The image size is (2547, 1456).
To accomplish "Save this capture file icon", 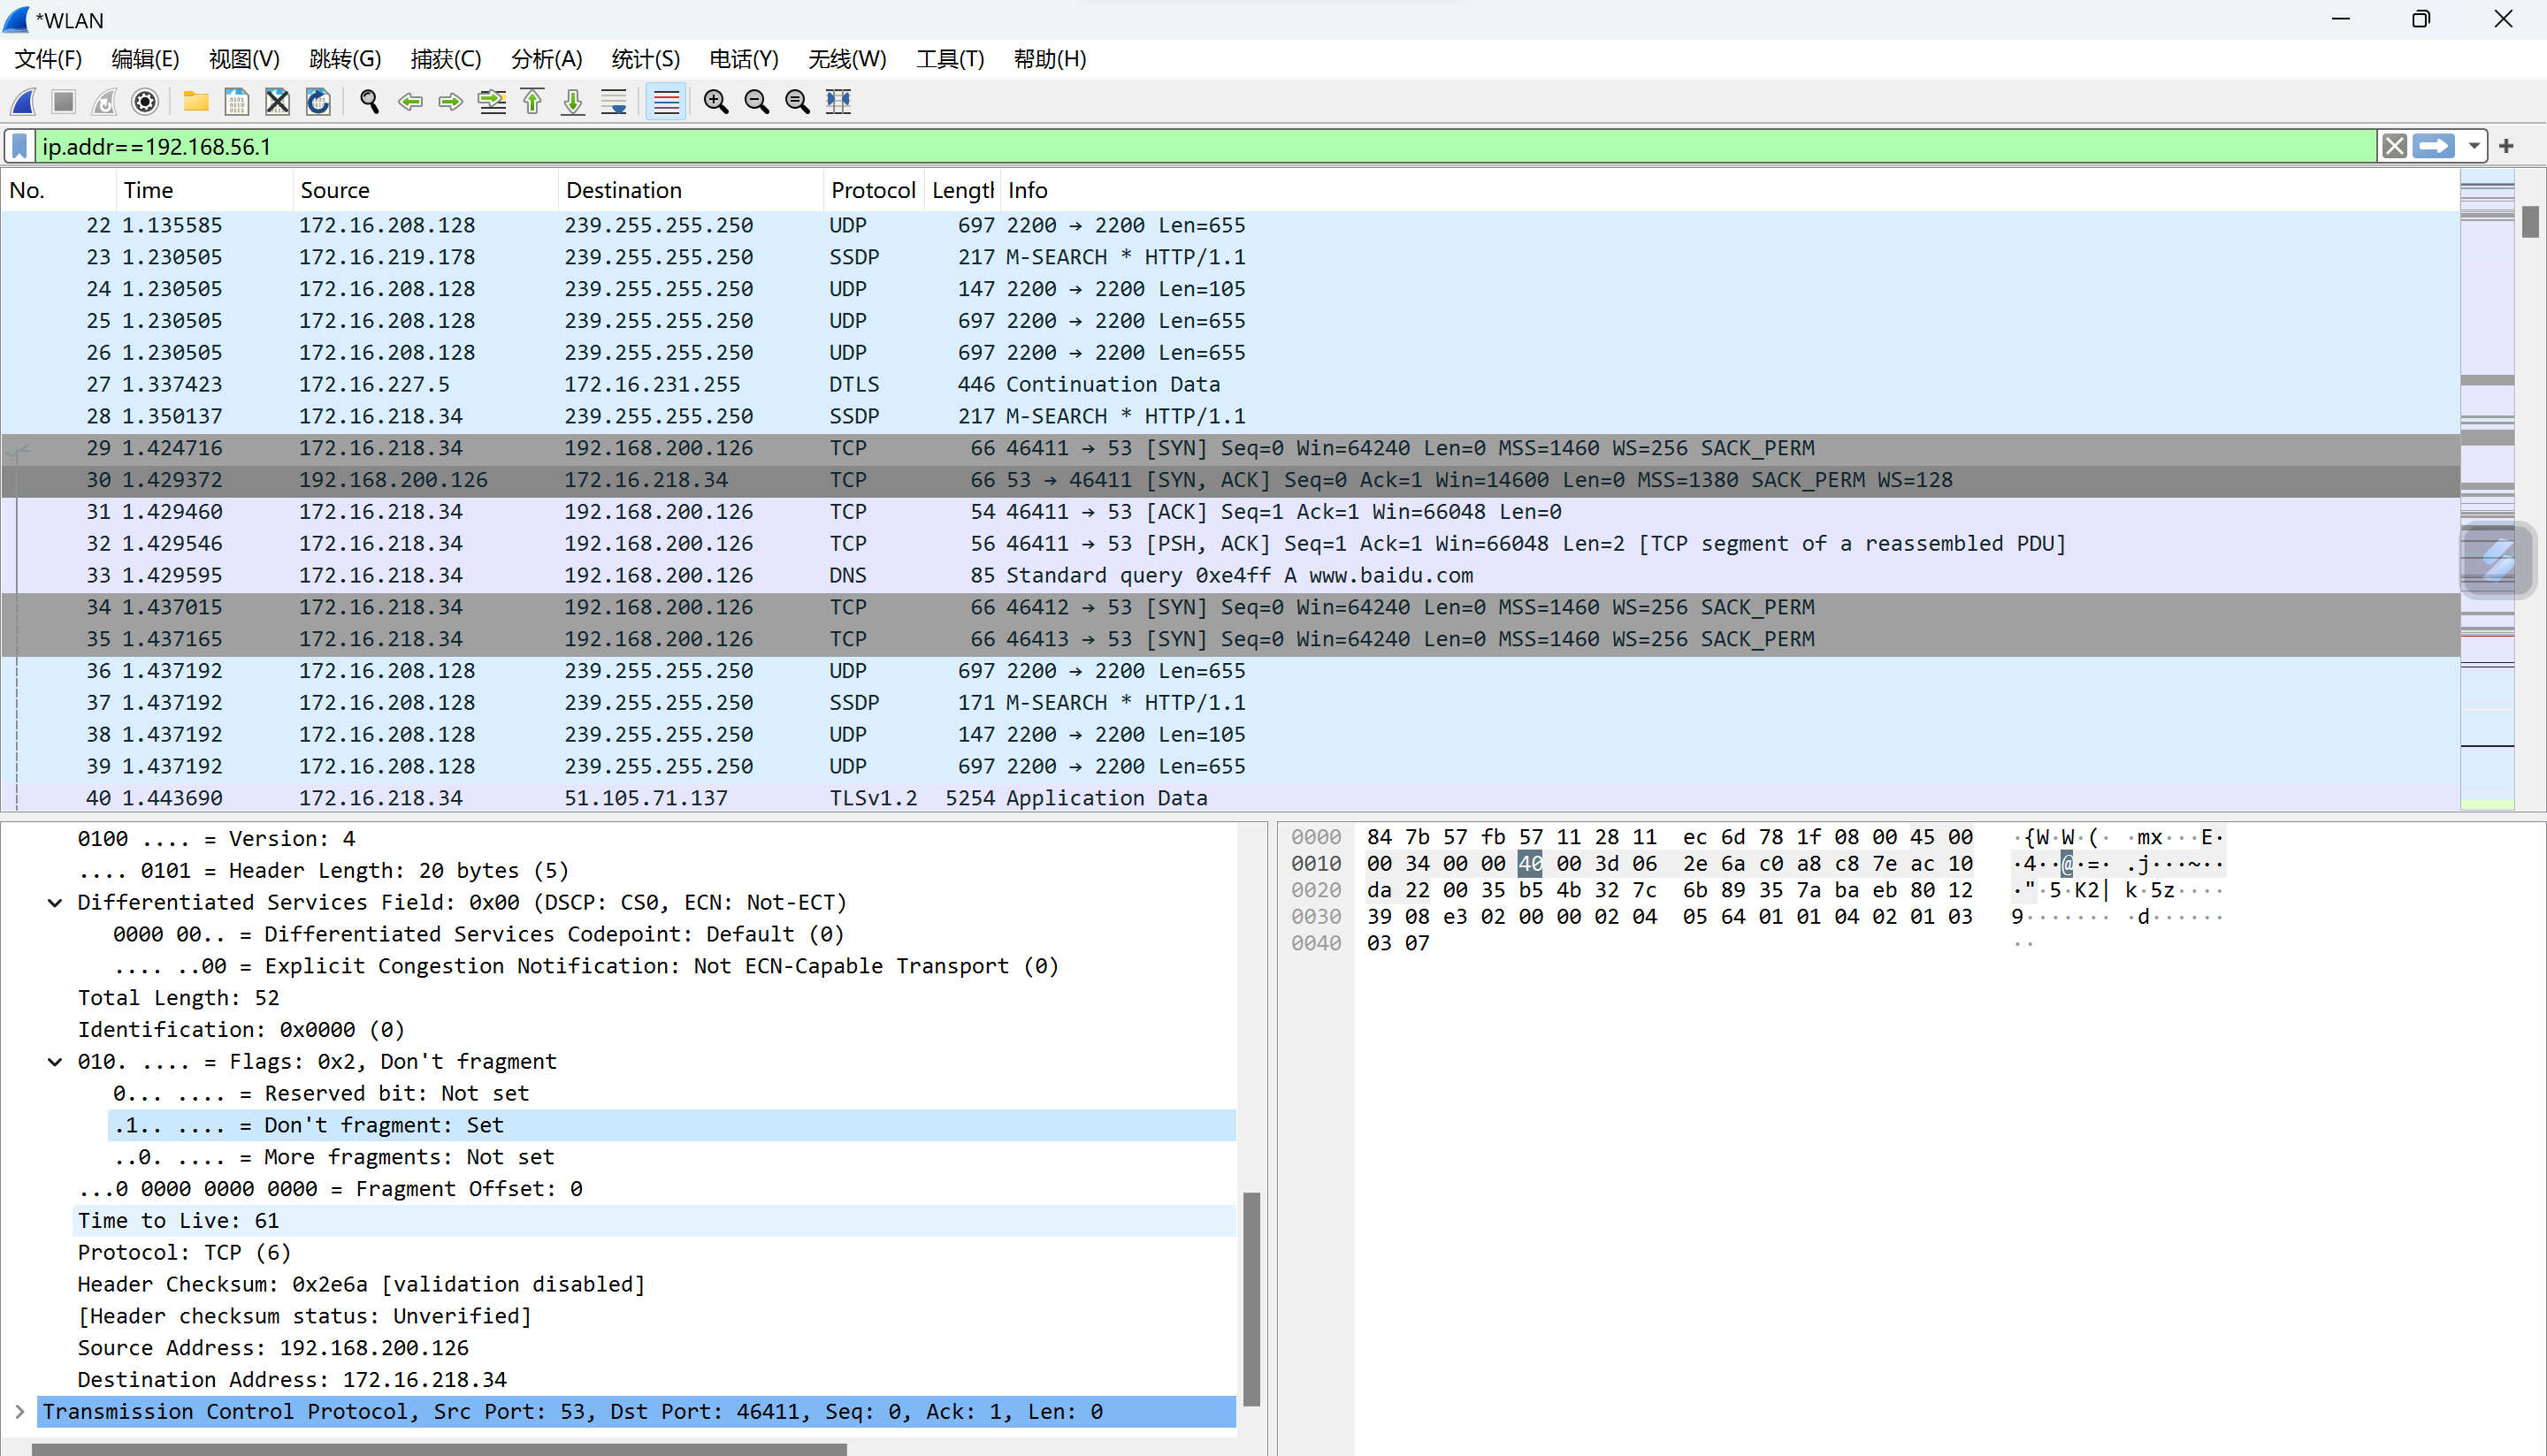I will click(x=237, y=101).
